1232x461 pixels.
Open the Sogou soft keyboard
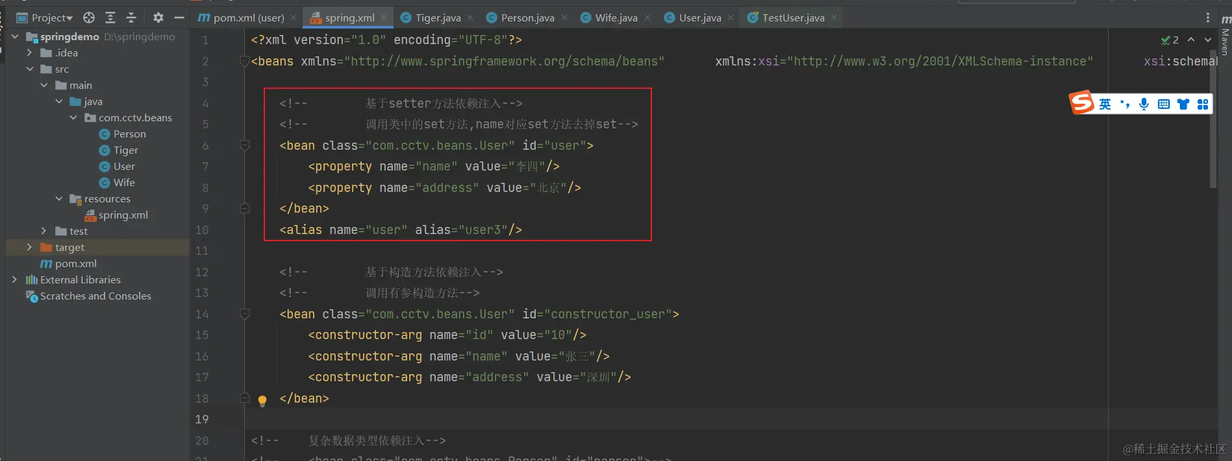click(x=1164, y=104)
